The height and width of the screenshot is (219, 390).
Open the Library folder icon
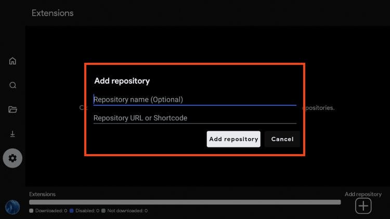[x=12, y=109]
